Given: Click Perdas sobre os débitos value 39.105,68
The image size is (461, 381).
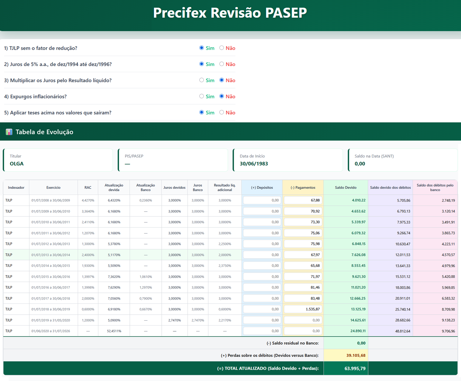Looking at the screenshot, I should tap(356, 355).
